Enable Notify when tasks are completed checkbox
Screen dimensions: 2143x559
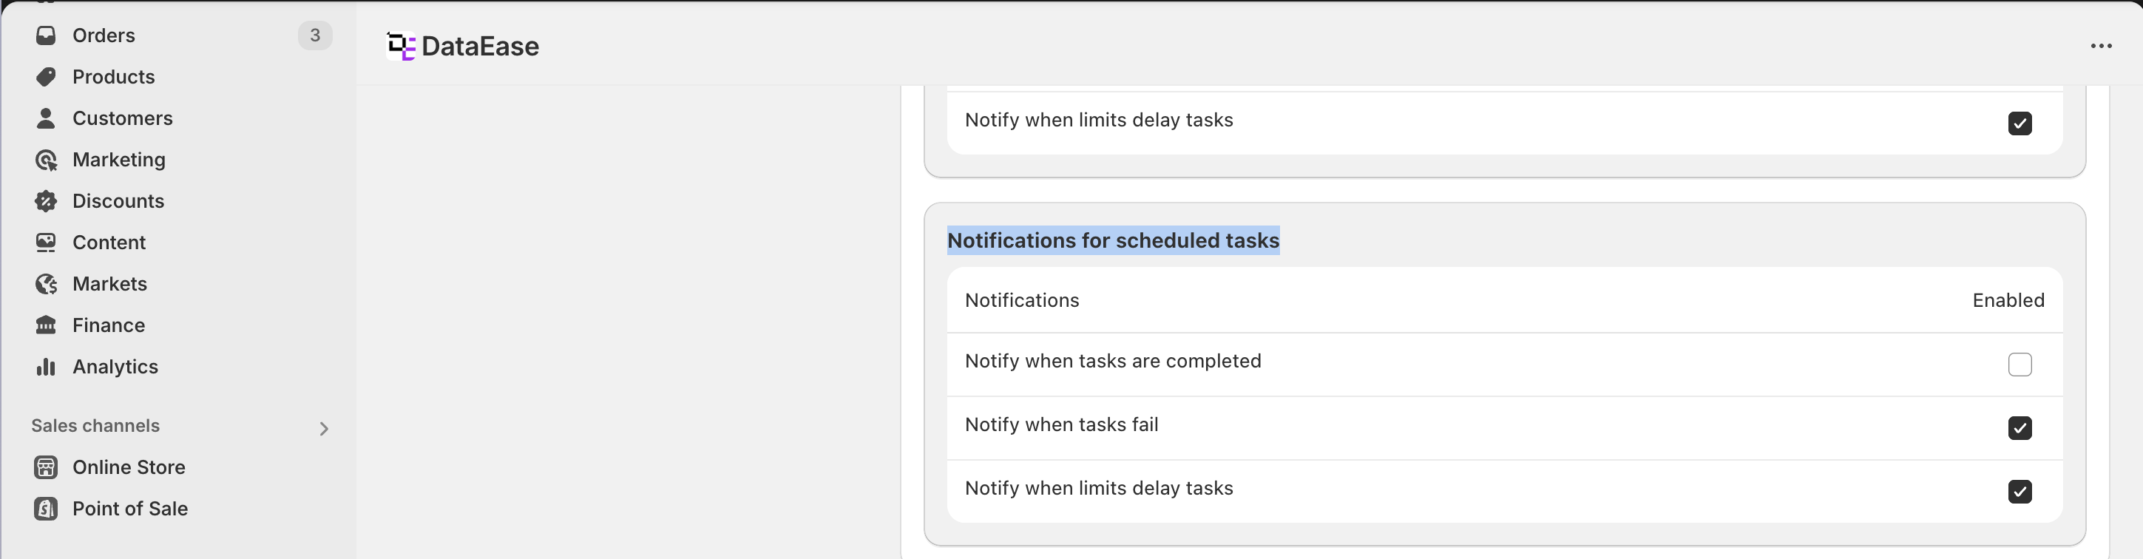2019,365
